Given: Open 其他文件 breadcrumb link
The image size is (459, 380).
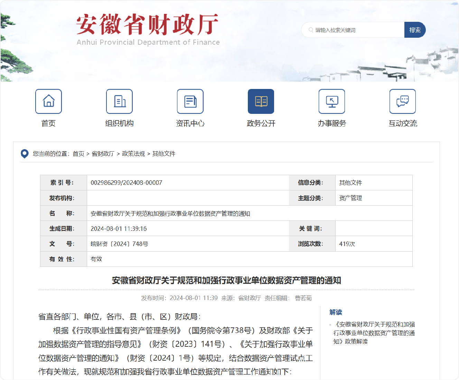Looking at the screenshot, I should pos(164,154).
